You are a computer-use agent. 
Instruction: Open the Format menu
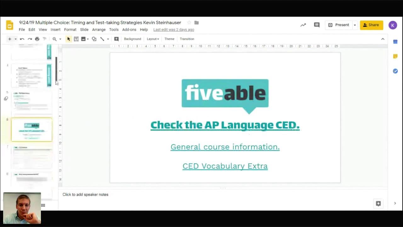(x=70, y=30)
